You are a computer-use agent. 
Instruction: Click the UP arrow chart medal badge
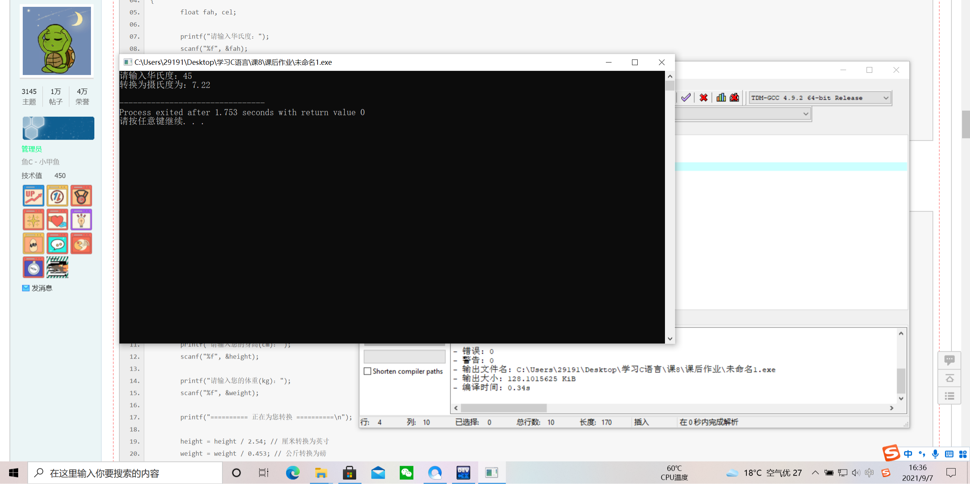click(33, 196)
